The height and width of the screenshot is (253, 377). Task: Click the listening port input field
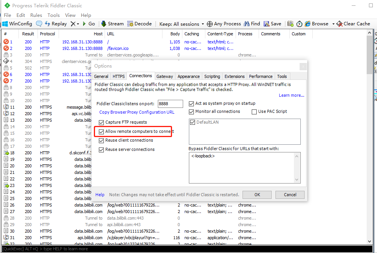pos(170,104)
